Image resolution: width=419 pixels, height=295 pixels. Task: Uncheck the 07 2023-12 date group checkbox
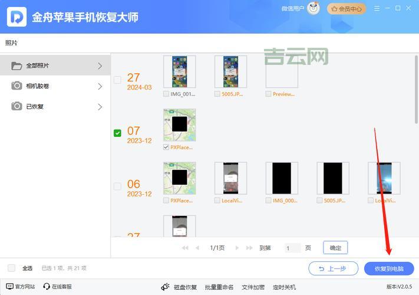118,133
